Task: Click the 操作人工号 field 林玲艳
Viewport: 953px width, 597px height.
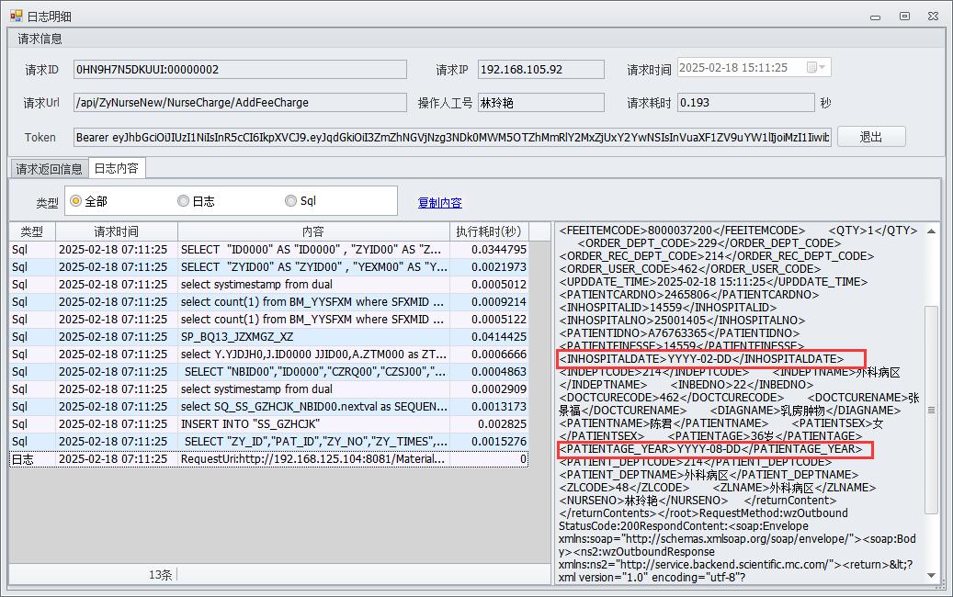Action: click(x=541, y=103)
